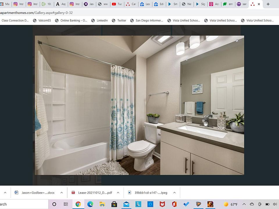Open the Online Banking bookmark
Viewport: 279px width, 209px height.
pos(71,20)
